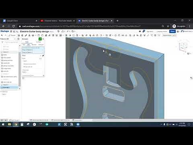Click the Redo arrow in Onshape toolbar
This screenshot has height=145, width=193.
(x=6, y=35)
